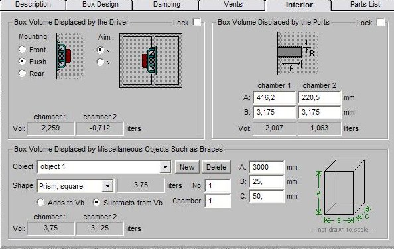Open the Object dropdown list
The image size is (394, 249).
pos(165,167)
